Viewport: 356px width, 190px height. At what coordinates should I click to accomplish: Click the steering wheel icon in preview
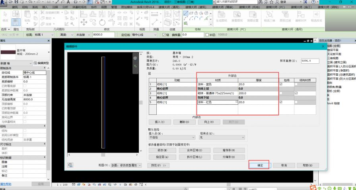coord(135,59)
